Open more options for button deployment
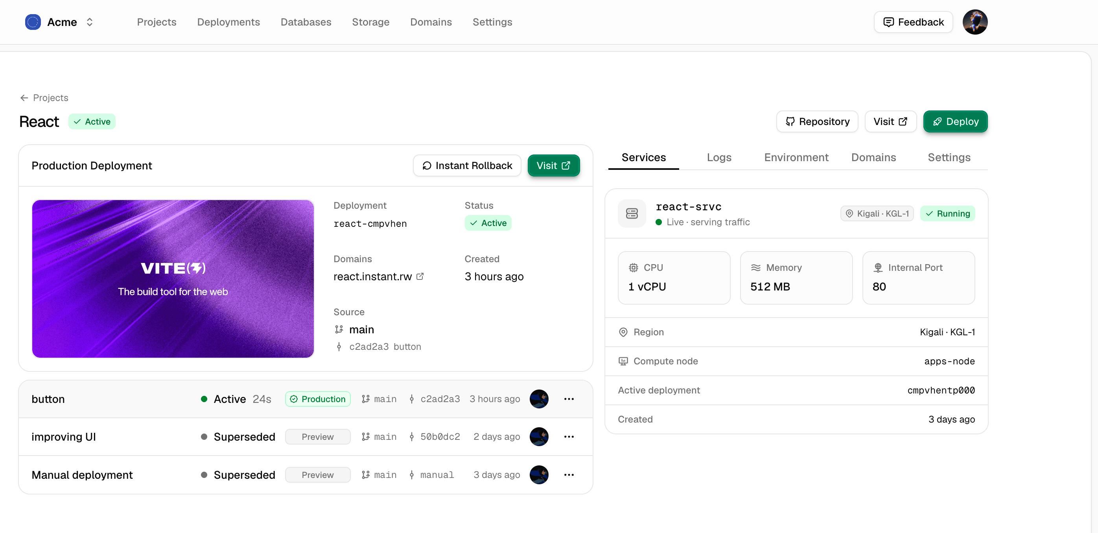 (569, 399)
